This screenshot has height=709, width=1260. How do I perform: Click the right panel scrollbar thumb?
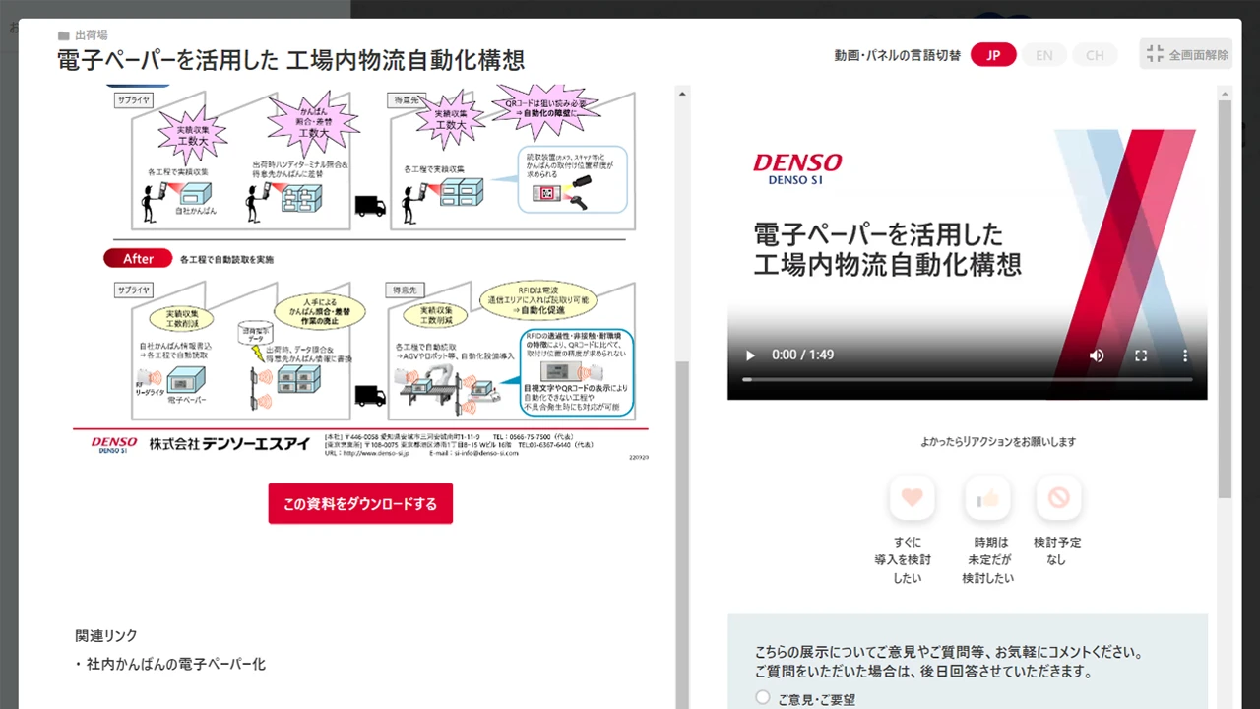point(1225,298)
